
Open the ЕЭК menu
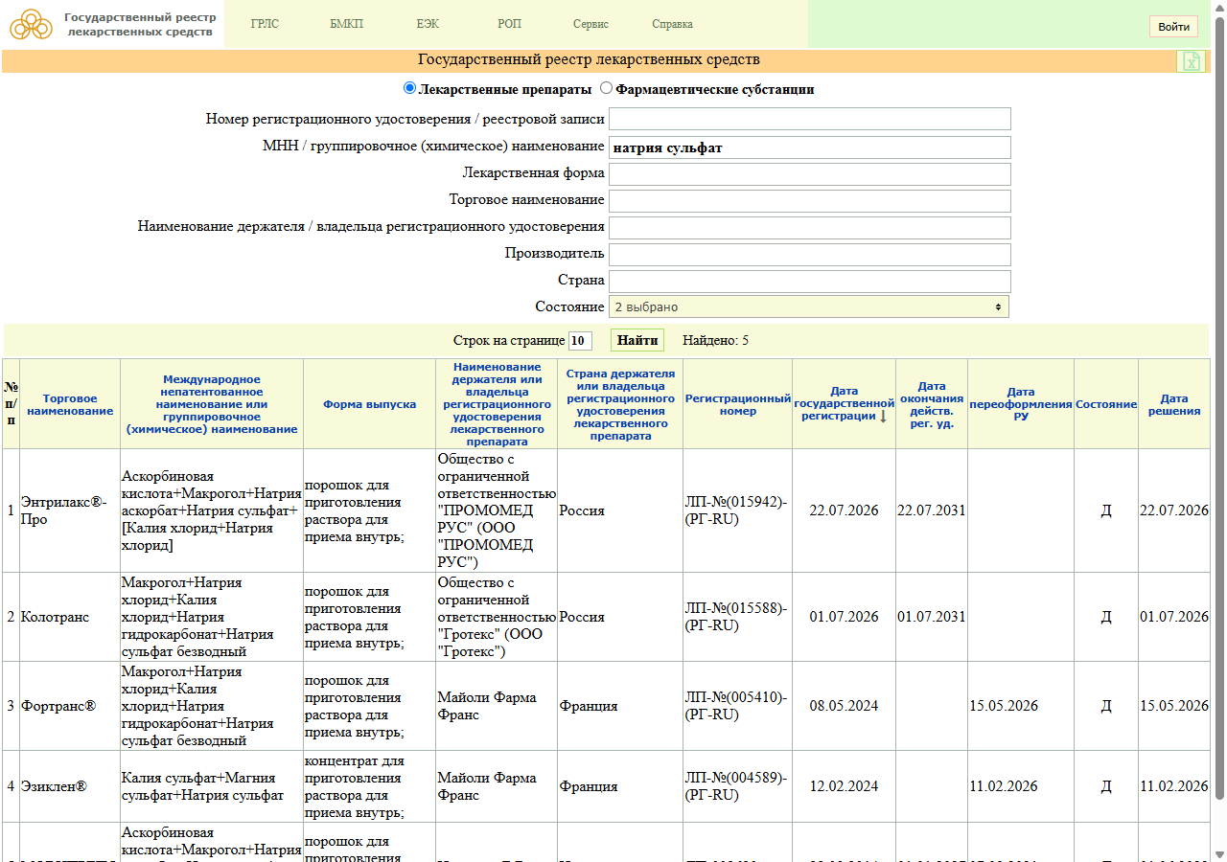pyautogui.click(x=429, y=24)
